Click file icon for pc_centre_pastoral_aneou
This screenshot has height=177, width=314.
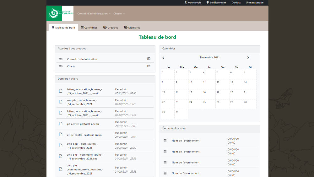point(61,124)
